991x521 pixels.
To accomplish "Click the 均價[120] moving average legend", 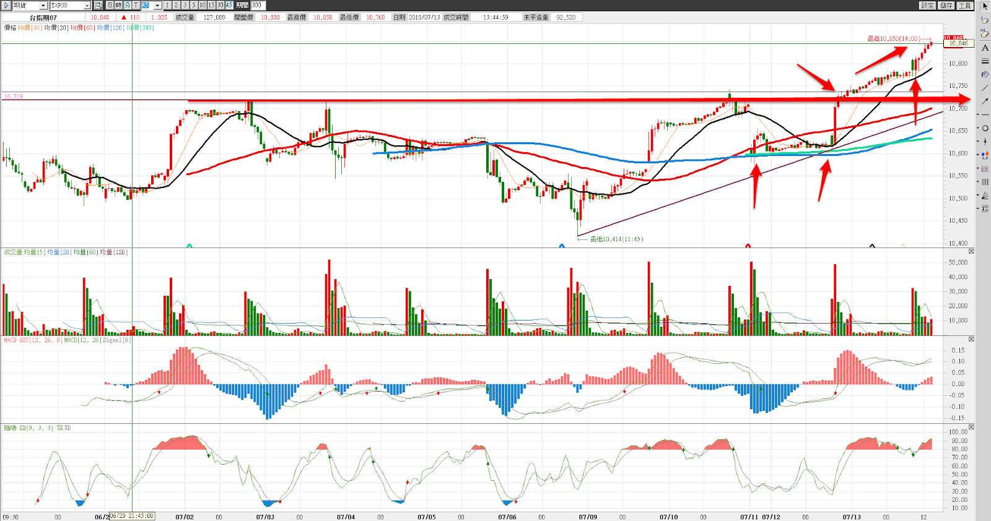I will (x=111, y=28).
